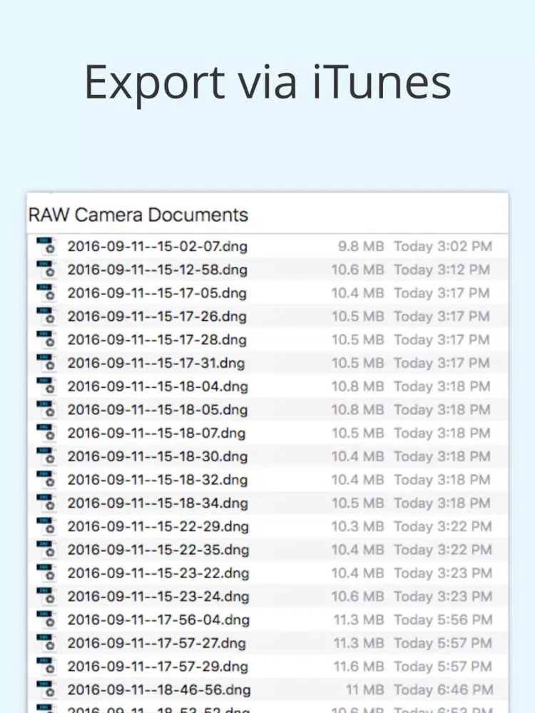Image resolution: width=535 pixels, height=713 pixels.
Task: Click the icon beside 2016-09-11--15-18-04.dng
Action: coord(46,386)
